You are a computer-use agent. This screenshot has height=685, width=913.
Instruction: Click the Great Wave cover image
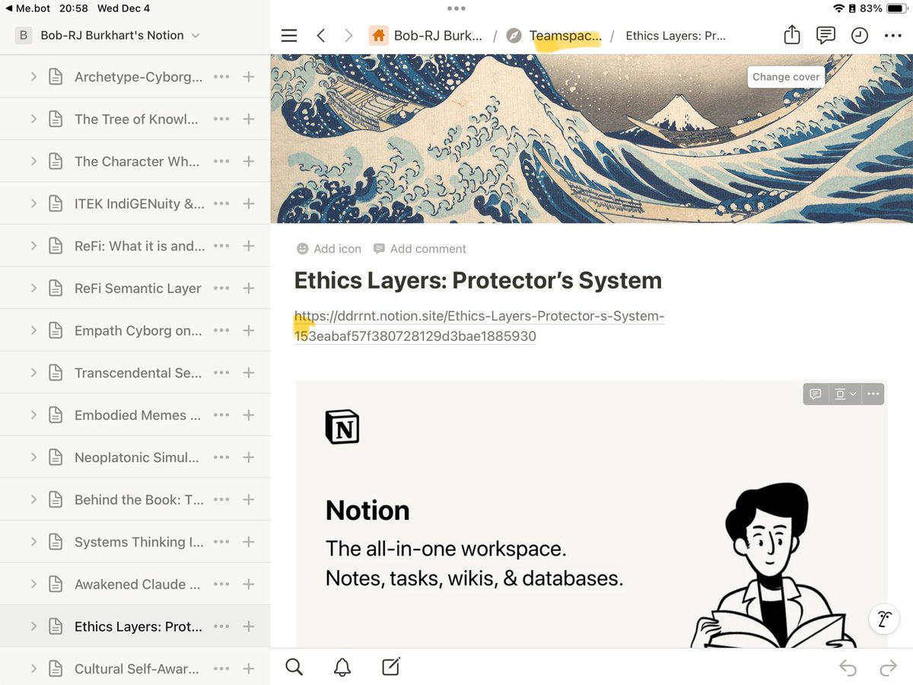(591, 139)
